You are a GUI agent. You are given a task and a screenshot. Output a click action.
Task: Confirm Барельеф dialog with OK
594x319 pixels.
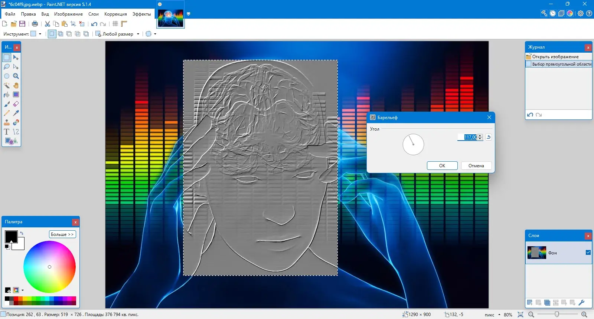442,166
